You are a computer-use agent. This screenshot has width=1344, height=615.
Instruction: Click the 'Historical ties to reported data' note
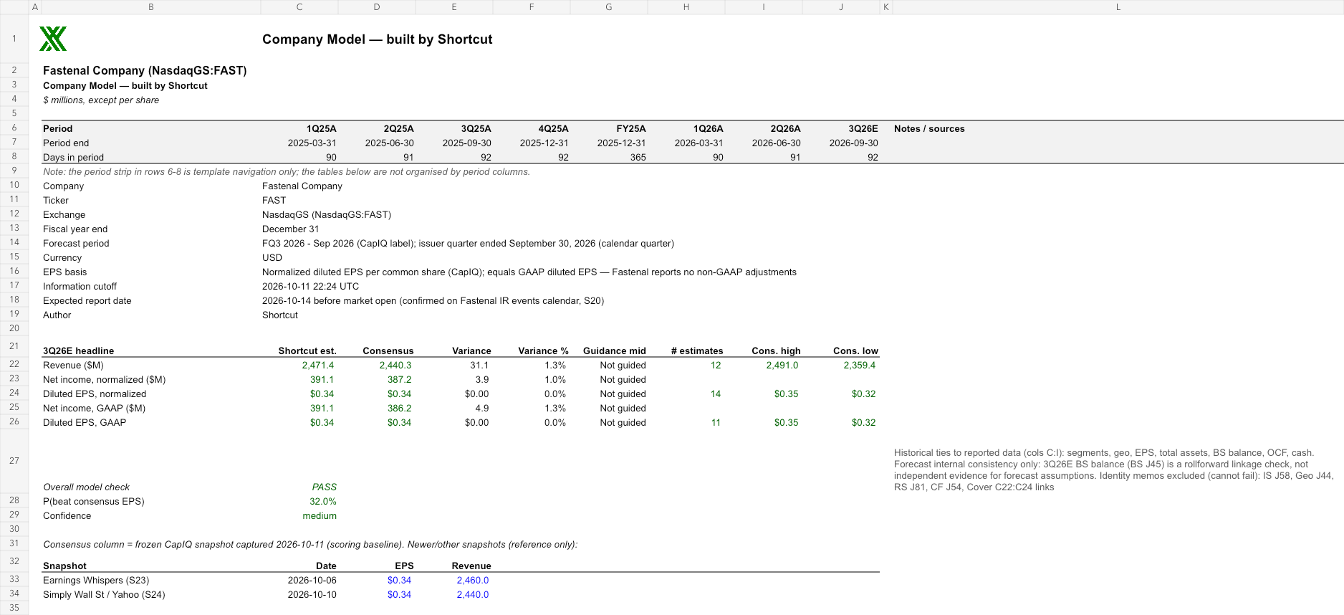point(1114,470)
